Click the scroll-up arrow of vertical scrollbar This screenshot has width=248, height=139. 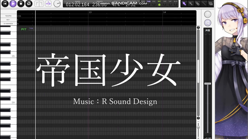coord(198,28)
